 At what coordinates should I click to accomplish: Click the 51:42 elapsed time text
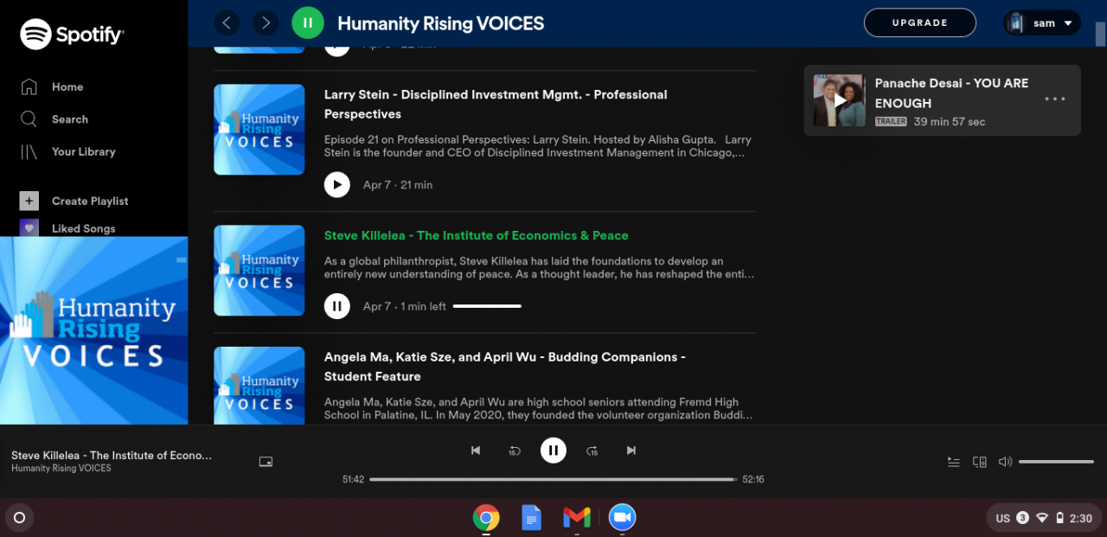(x=353, y=479)
